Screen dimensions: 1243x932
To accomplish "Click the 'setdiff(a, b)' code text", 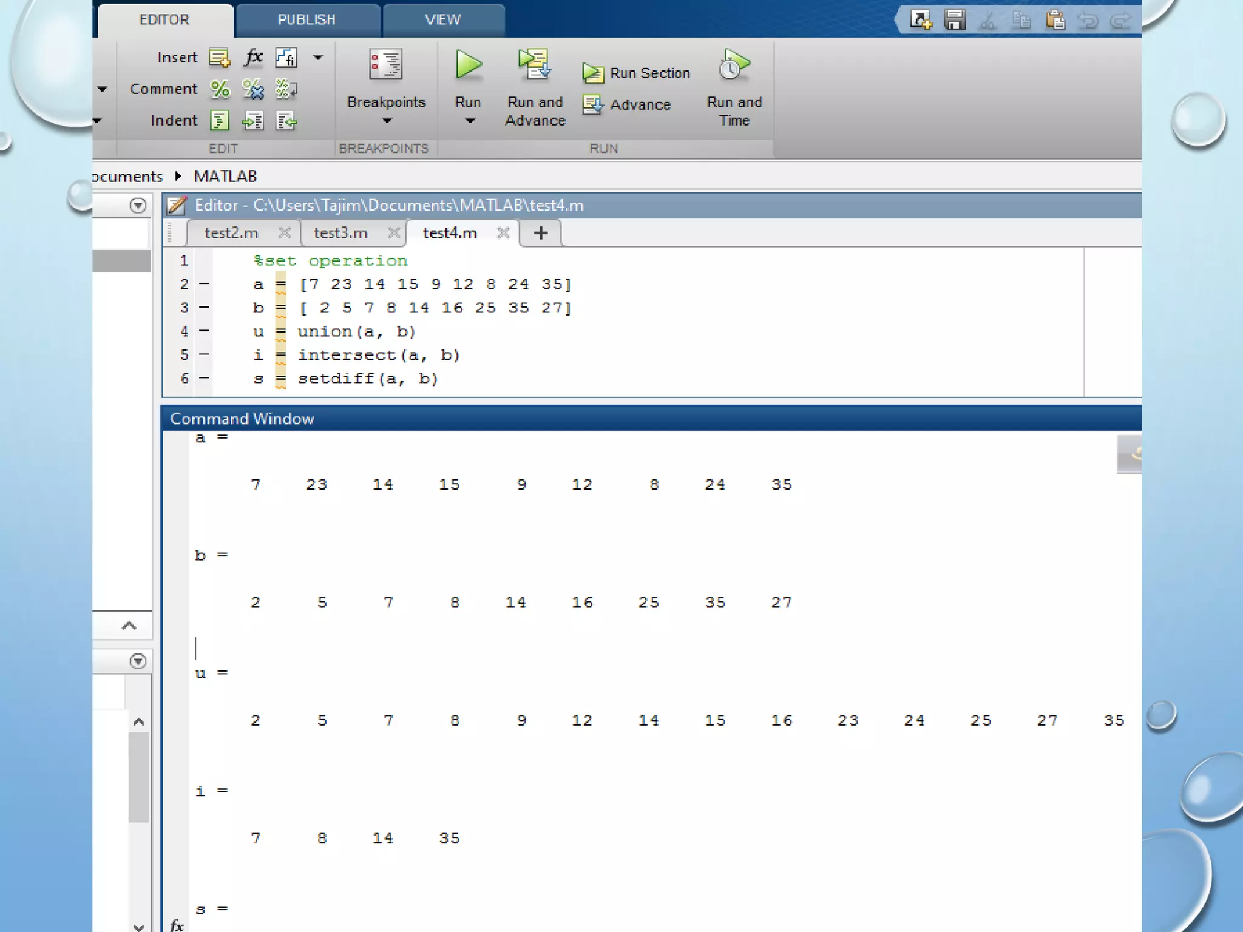I will [x=368, y=379].
